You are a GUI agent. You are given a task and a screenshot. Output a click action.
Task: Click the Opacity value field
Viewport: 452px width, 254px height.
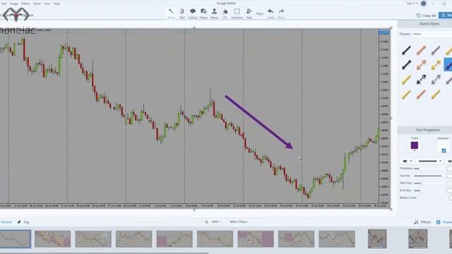pos(449,176)
